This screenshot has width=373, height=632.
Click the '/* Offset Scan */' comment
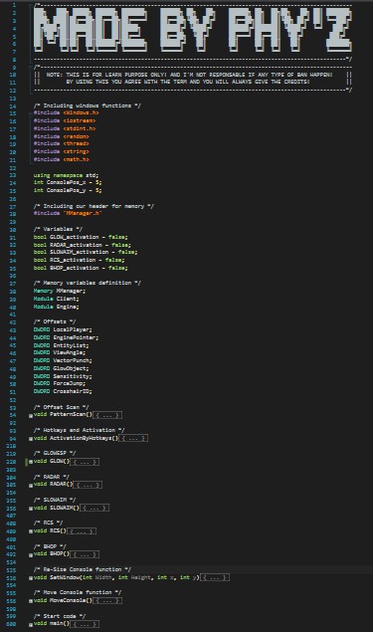tap(62, 407)
